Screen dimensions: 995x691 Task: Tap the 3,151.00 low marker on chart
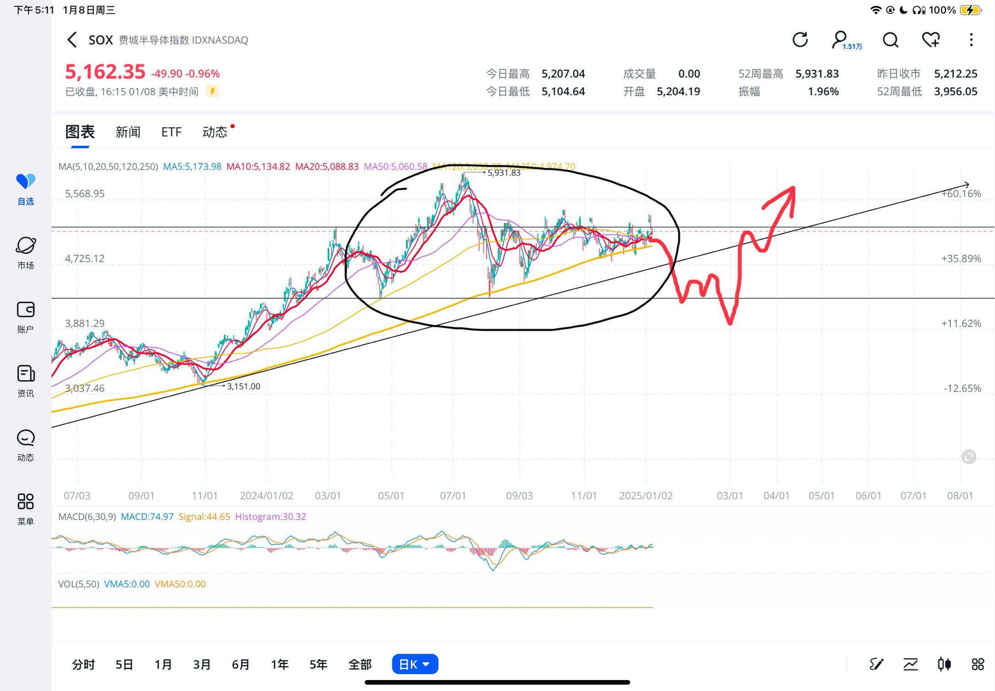tap(243, 386)
